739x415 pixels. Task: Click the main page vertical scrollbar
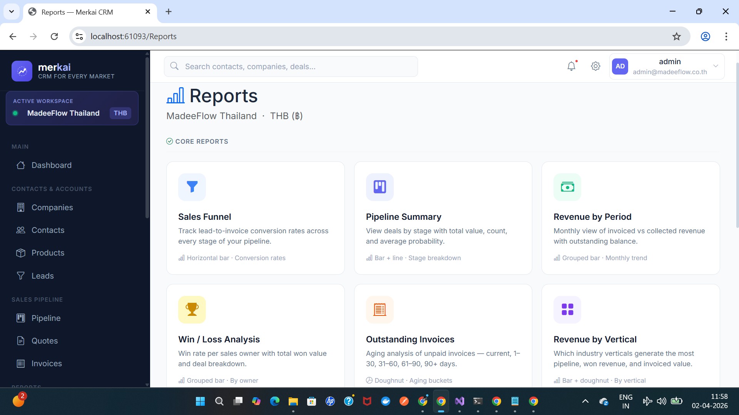click(x=737, y=145)
